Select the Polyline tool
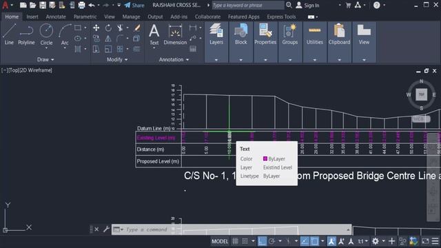 [26, 34]
